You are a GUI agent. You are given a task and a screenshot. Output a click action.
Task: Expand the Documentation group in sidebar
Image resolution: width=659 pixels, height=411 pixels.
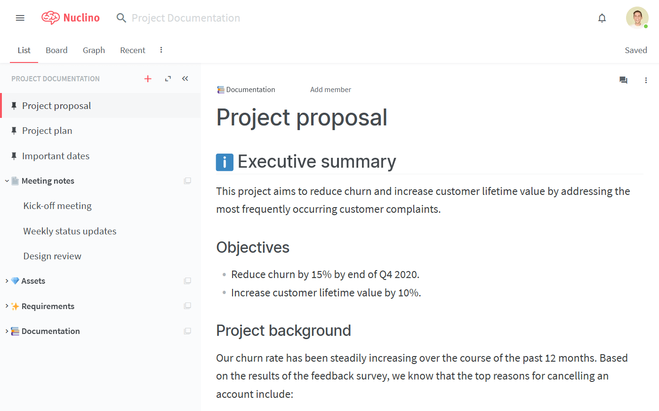coord(7,331)
